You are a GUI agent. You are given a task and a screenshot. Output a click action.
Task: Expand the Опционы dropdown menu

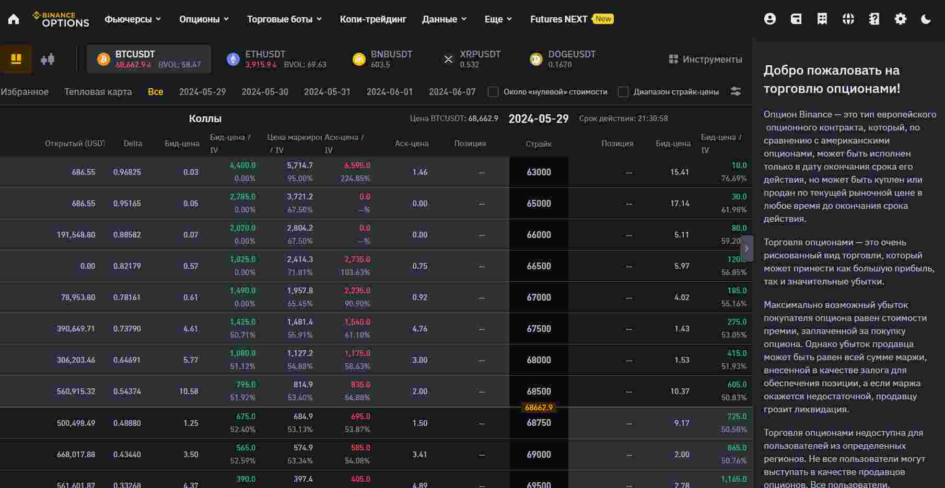[204, 19]
